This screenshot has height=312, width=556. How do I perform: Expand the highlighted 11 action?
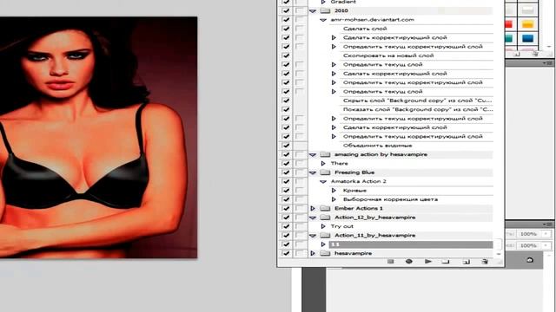click(323, 244)
